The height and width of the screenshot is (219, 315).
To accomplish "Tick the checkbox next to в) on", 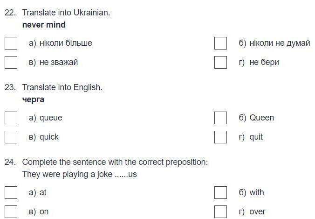I will pos(11,212).
